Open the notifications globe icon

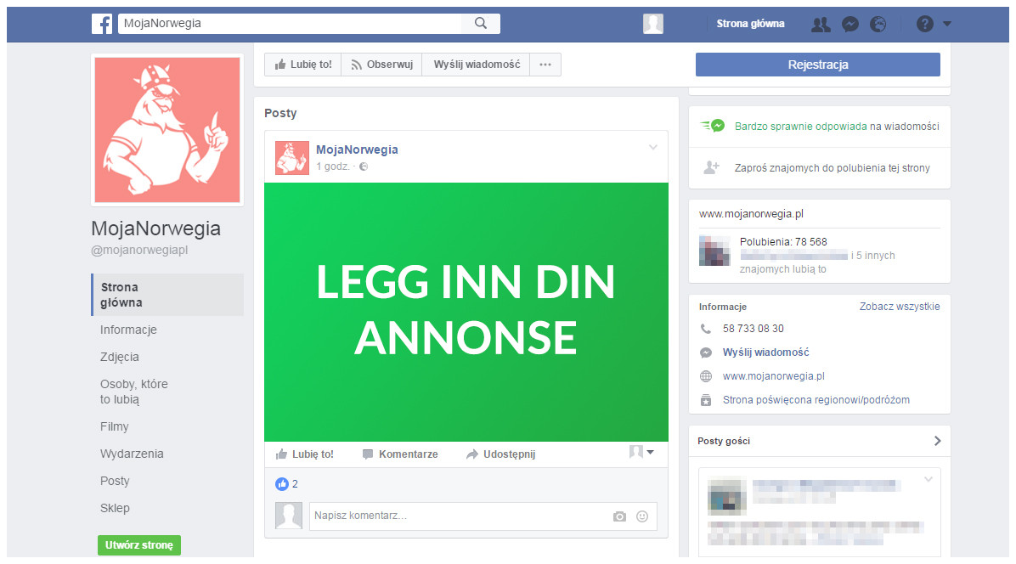(x=878, y=25)
